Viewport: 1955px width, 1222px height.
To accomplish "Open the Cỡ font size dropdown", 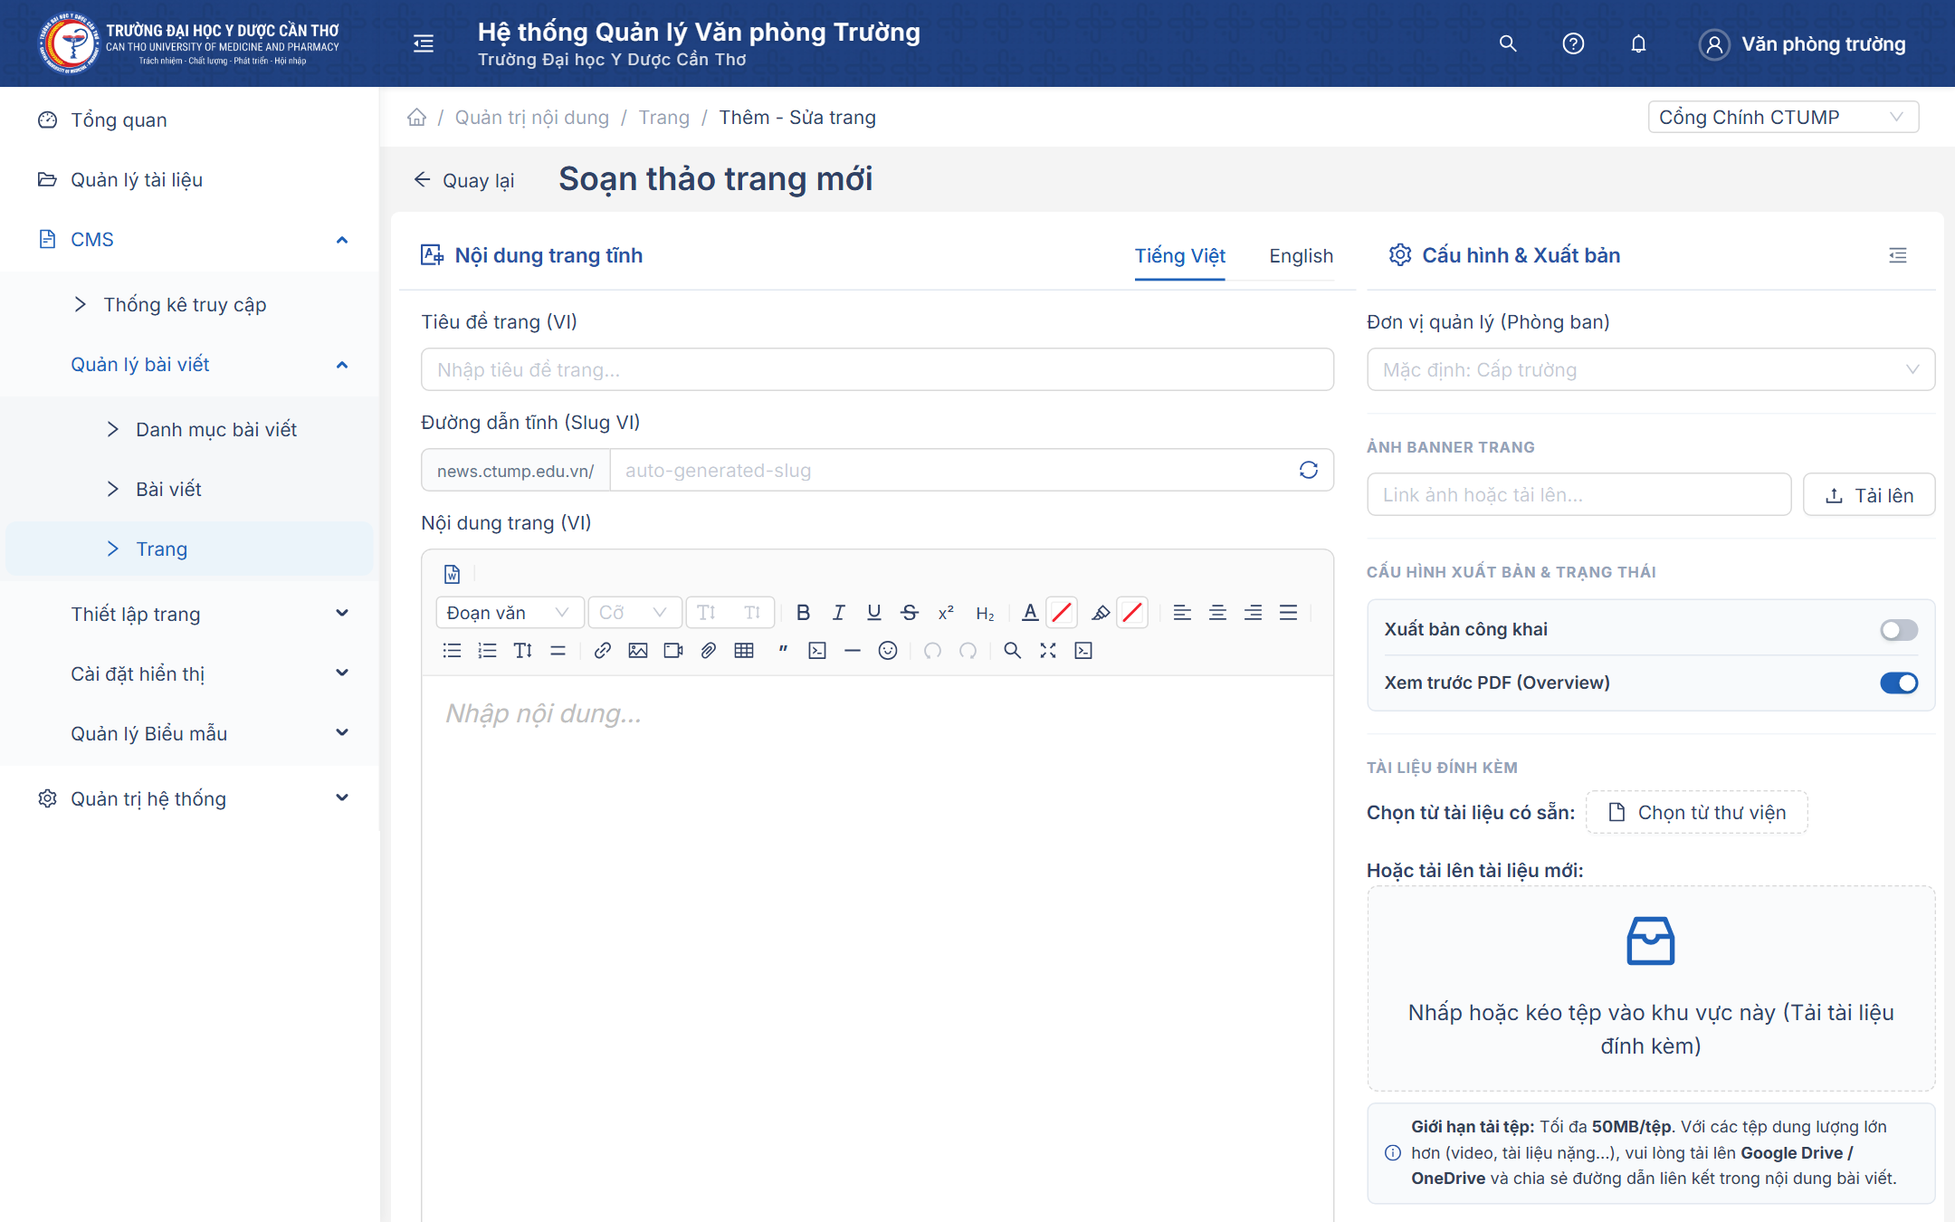I will (634, 613).
